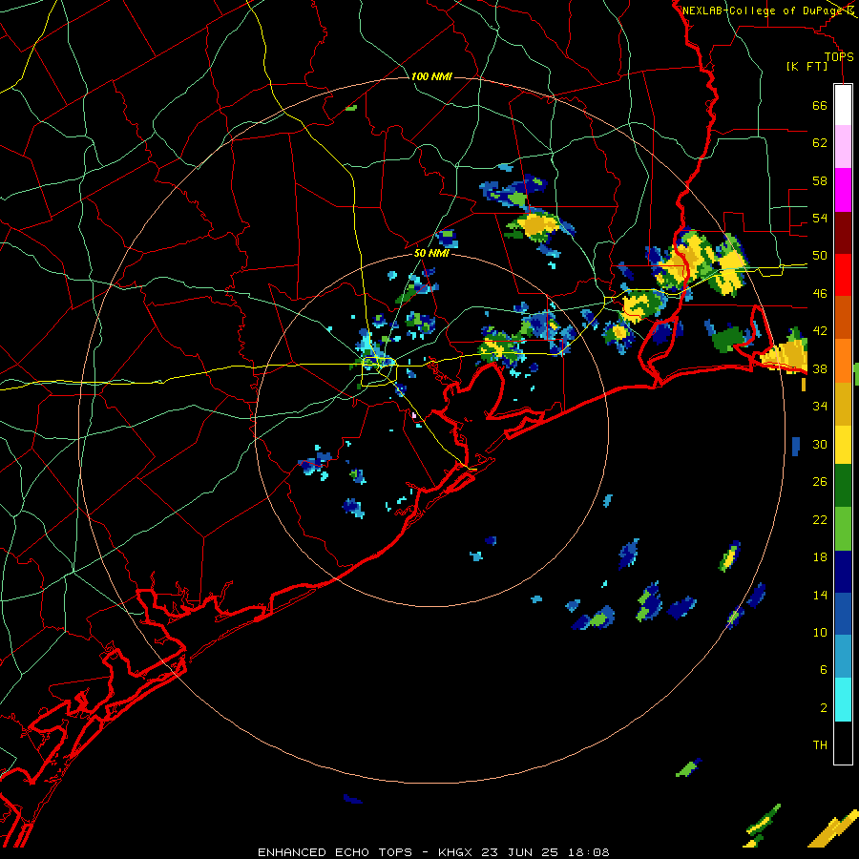Click the navy blue legend swatch
The image size is (859, 859).
pos(843,572)
